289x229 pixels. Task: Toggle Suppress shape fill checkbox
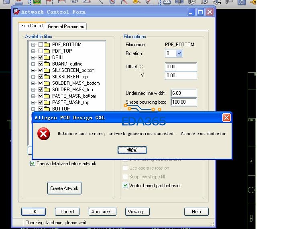[125, 177]
